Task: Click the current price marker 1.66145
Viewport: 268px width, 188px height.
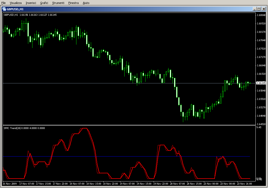Action: 261,83
